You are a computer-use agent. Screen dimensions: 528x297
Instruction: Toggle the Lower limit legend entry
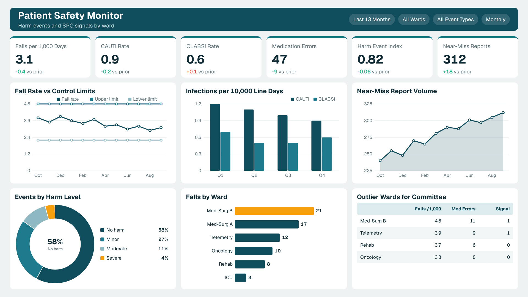tap(142, 99)
